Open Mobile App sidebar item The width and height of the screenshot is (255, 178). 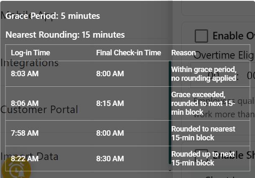pyautogui.click(x=29, y=16)
